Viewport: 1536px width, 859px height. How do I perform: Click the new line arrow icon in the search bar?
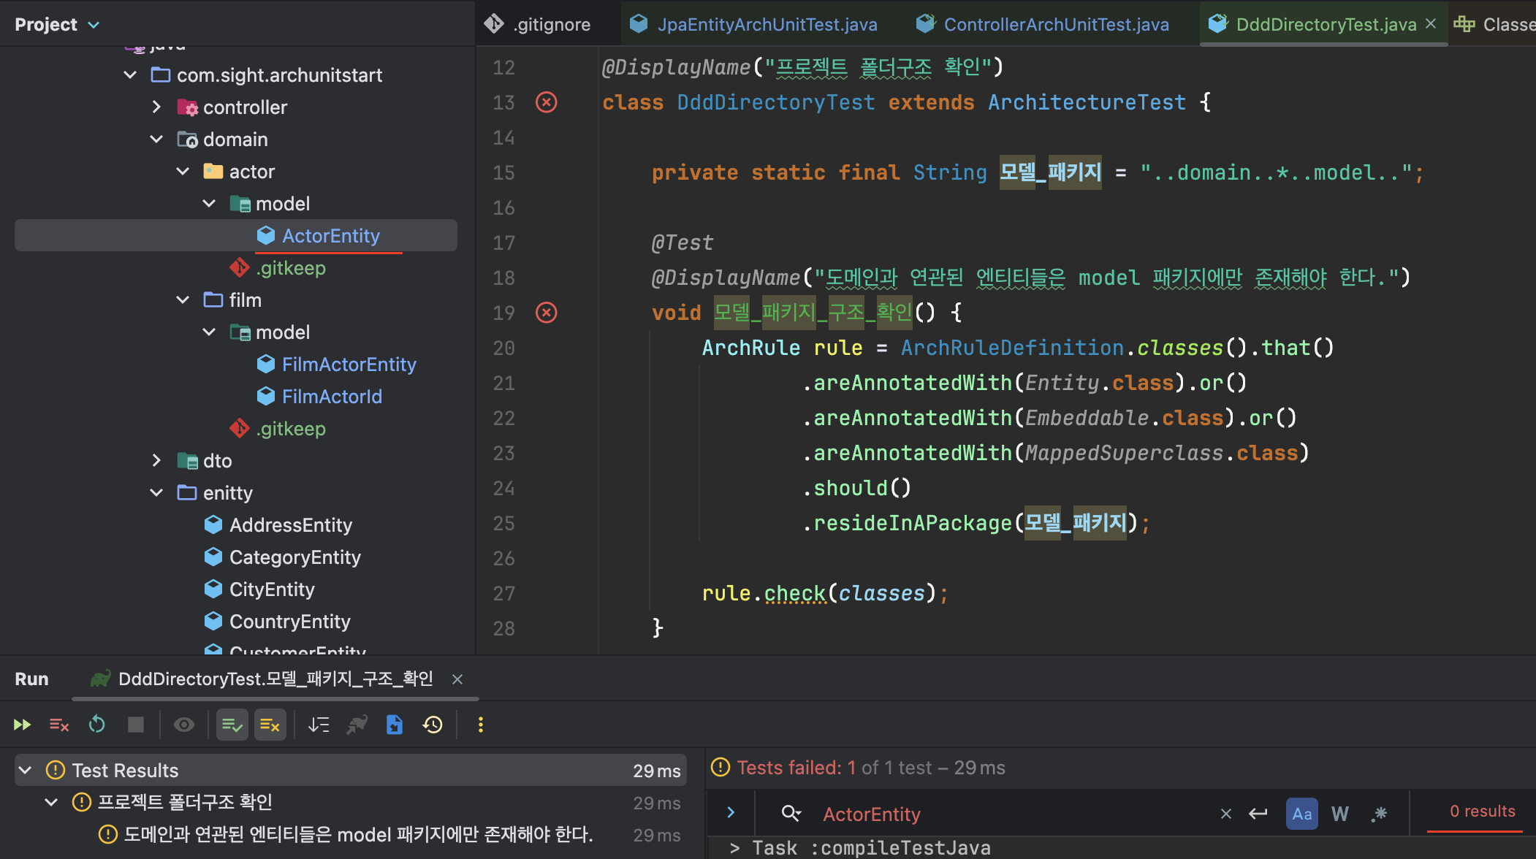pyautogui.click(x=1258, y=814)
